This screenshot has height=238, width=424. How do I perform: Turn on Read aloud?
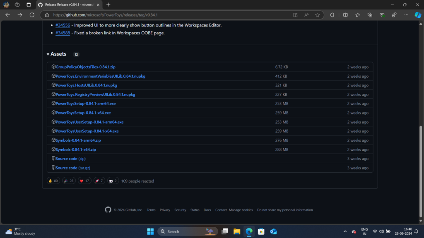click(x=306, y=15)
